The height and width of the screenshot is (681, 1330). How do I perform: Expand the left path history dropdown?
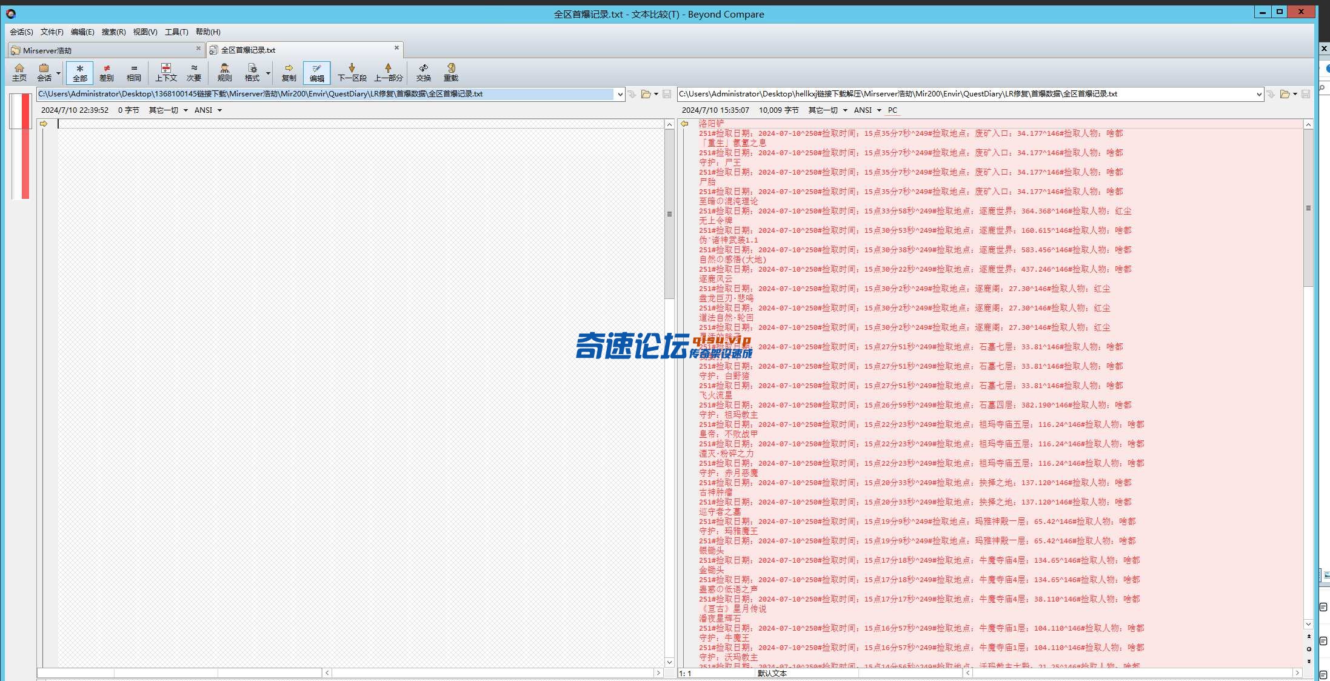(620, 94)
